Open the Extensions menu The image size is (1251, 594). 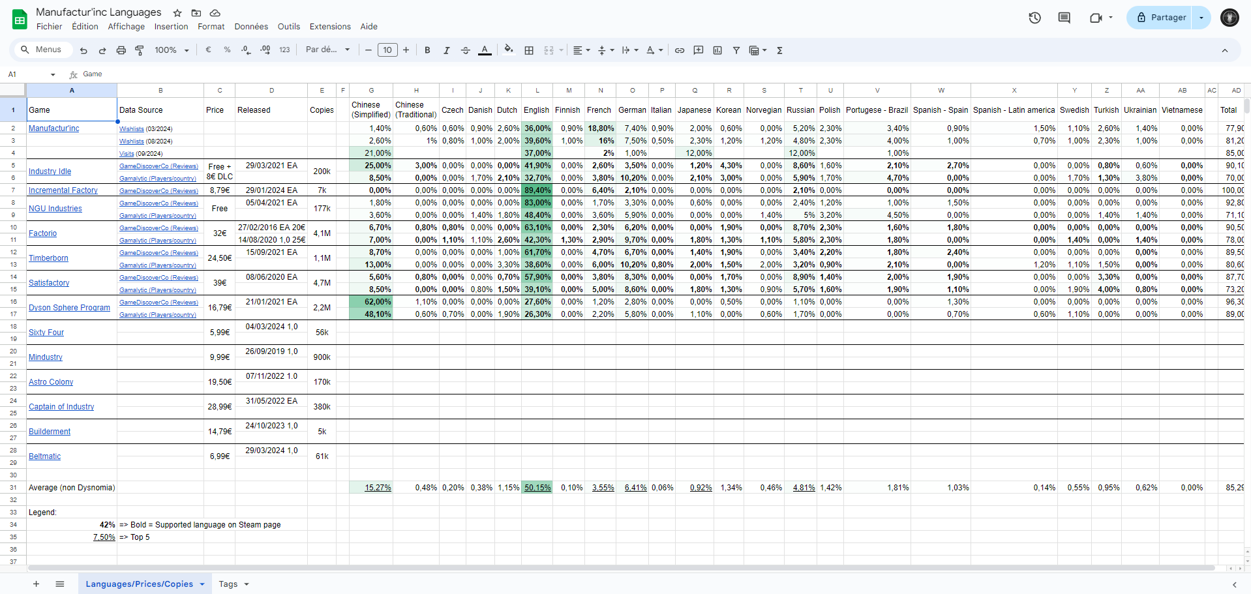(x=330, y=27)
